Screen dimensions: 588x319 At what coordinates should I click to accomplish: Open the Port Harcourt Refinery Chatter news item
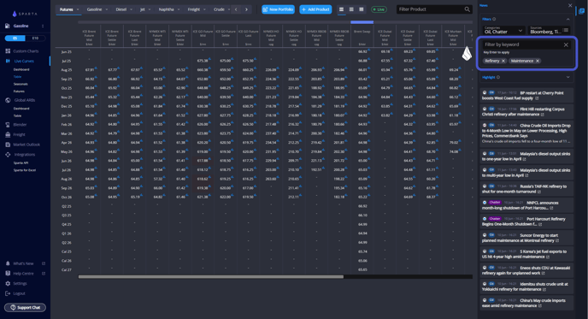point(526,222)
